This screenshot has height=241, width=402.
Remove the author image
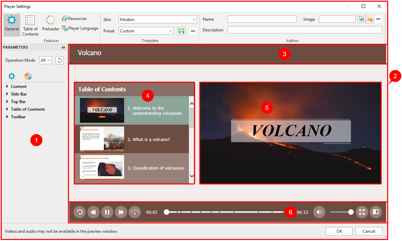pyautogui.click(x=378, y=19)
